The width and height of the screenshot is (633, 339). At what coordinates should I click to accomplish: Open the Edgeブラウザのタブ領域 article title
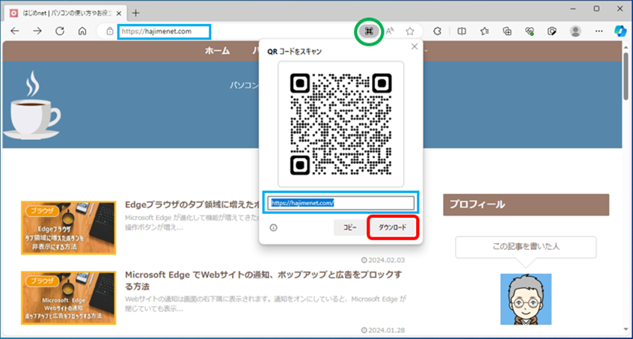[192, 204]
